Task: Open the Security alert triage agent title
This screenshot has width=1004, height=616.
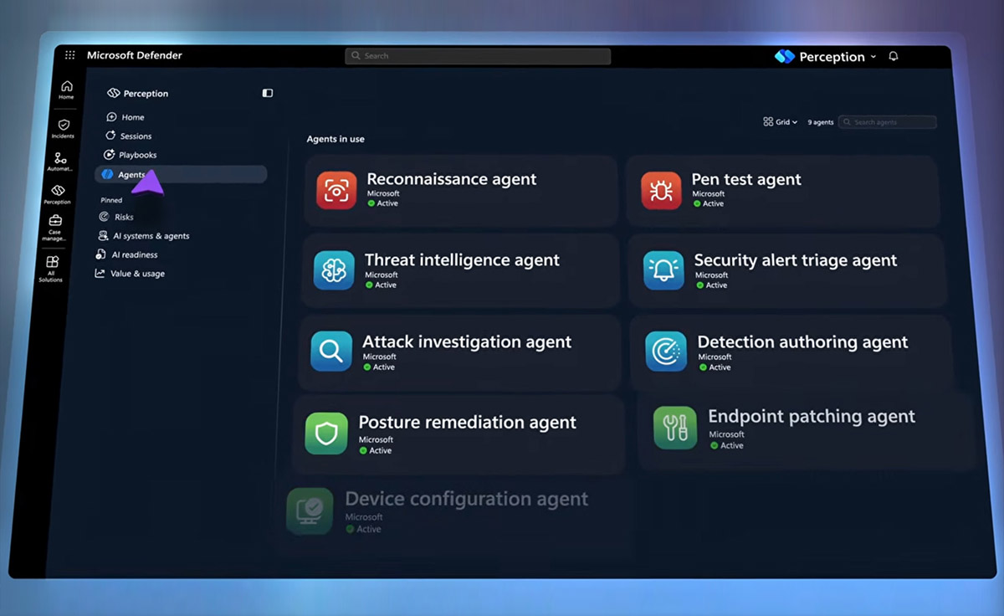Action: pos(796,260)
